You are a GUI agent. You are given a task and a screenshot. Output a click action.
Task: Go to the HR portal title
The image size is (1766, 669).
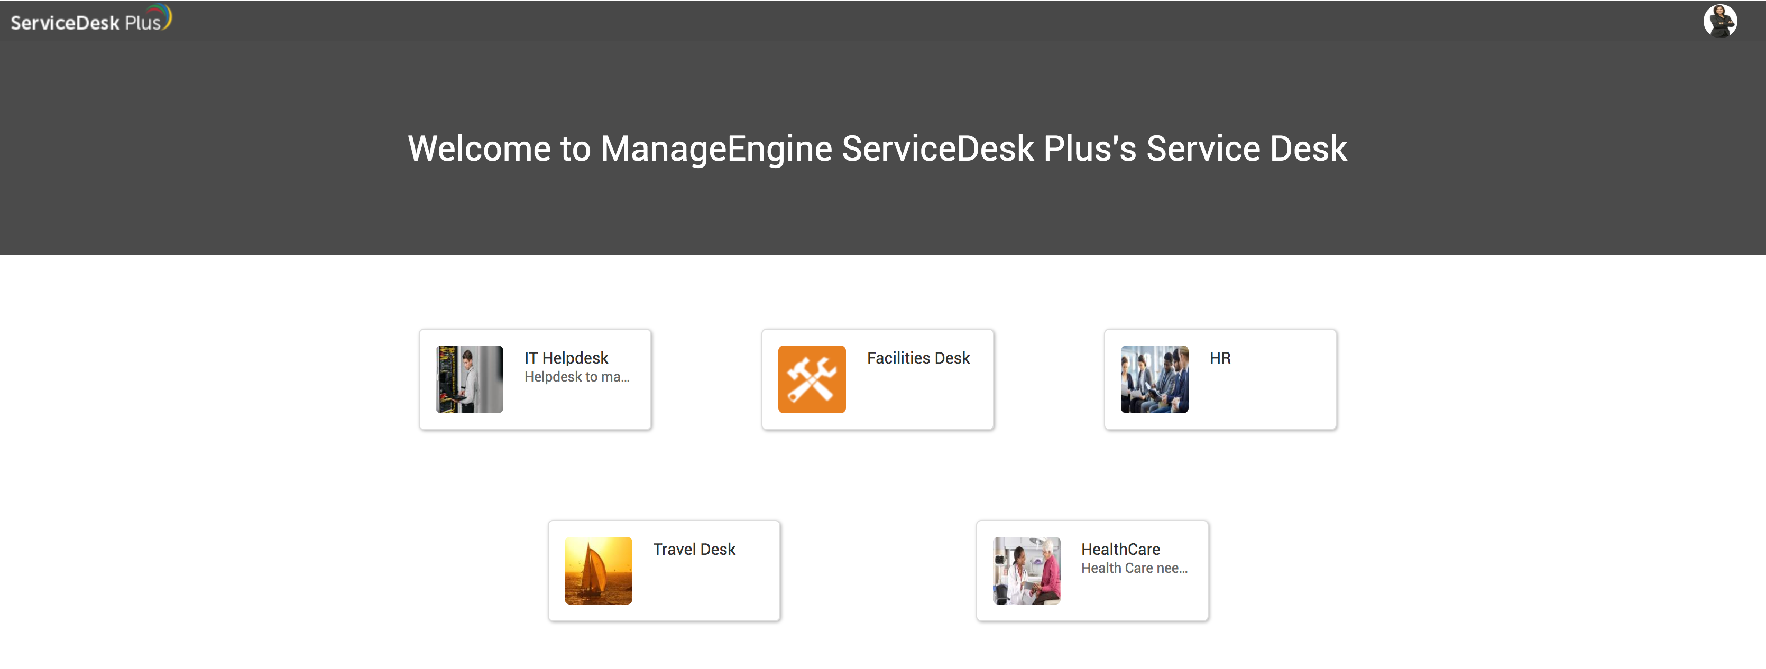[x=1220, y=358]
